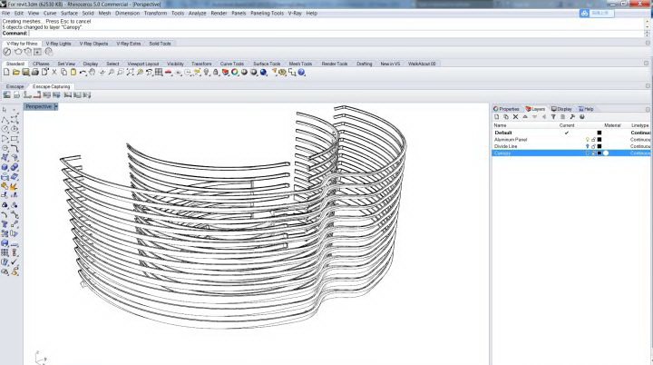The width and height of the screenshot is (653, 365).
Task: Switch to the V-Ray Lights toolbar tab
Action: tap(59, 43)
